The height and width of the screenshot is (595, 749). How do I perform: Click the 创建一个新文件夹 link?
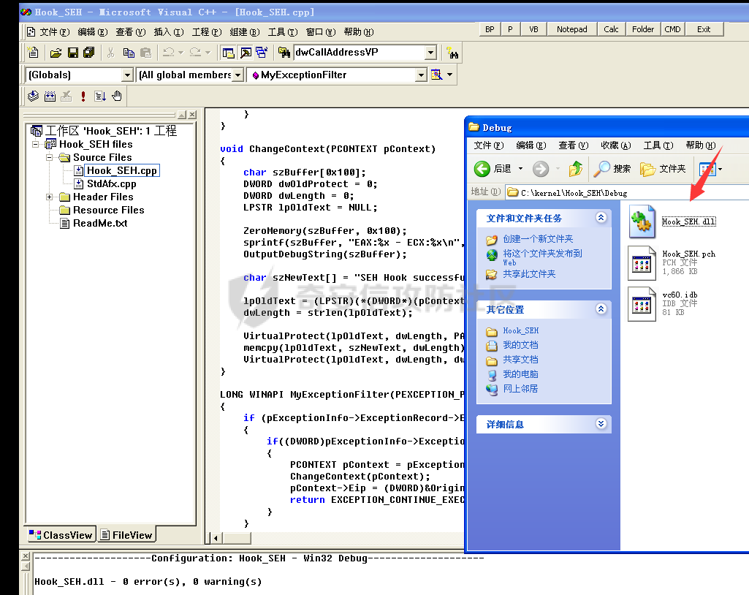tap(538, 239)
